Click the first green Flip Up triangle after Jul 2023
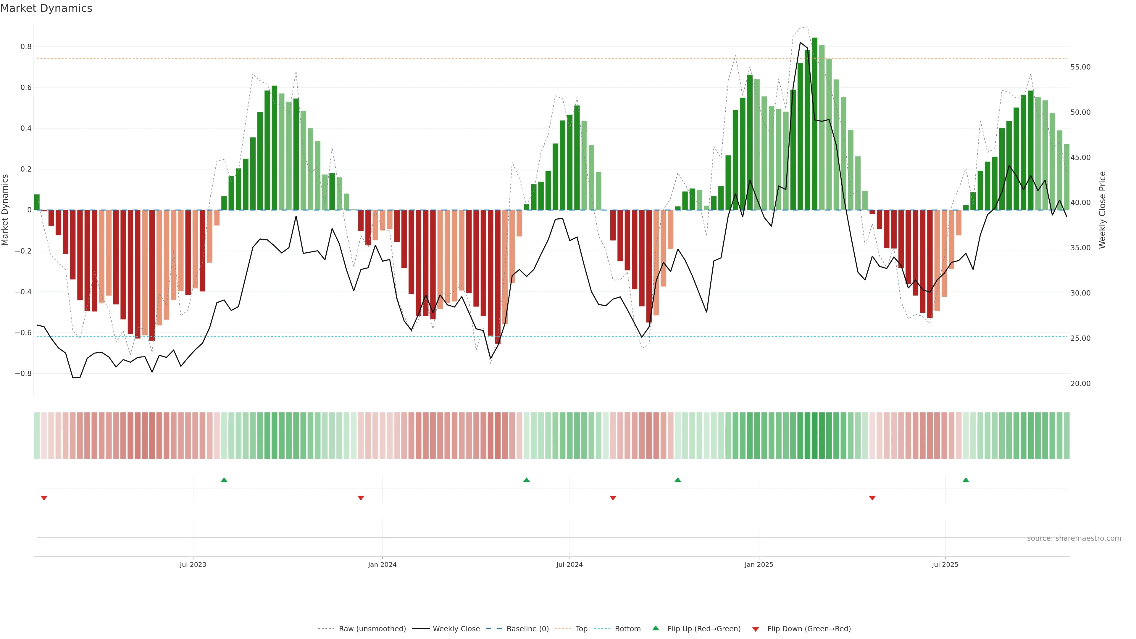Image resolution: width=1136 pixels, height=639 pixels. (x=224, y=480)
